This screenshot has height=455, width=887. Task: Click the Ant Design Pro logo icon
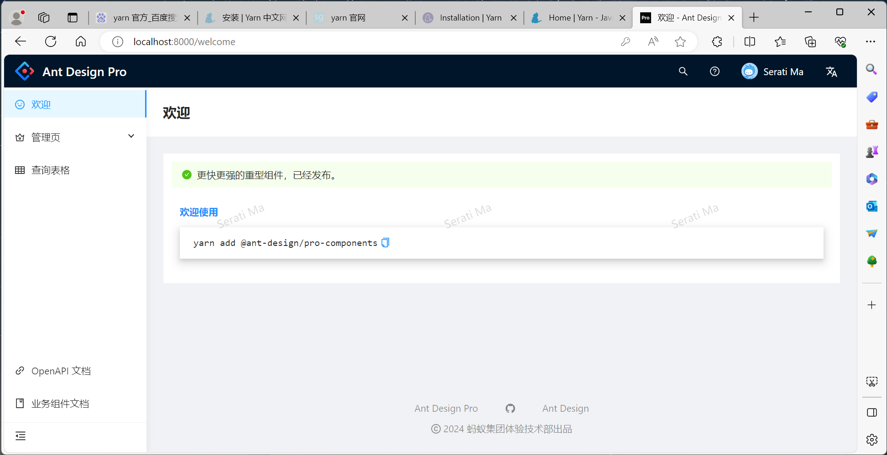25,72
